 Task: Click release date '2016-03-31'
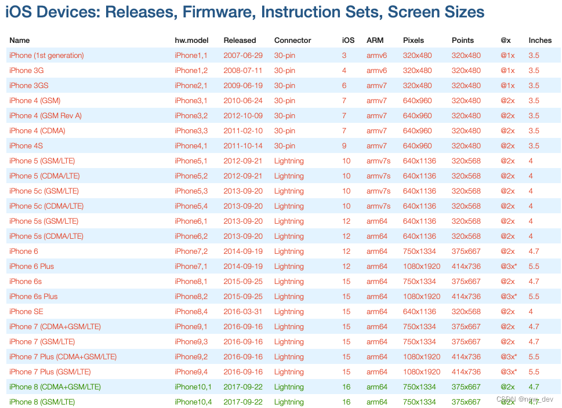coord(242,311)
